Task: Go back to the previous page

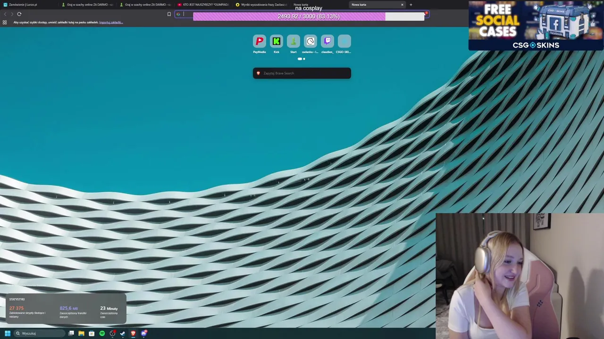Action: [x=5, y=14]
